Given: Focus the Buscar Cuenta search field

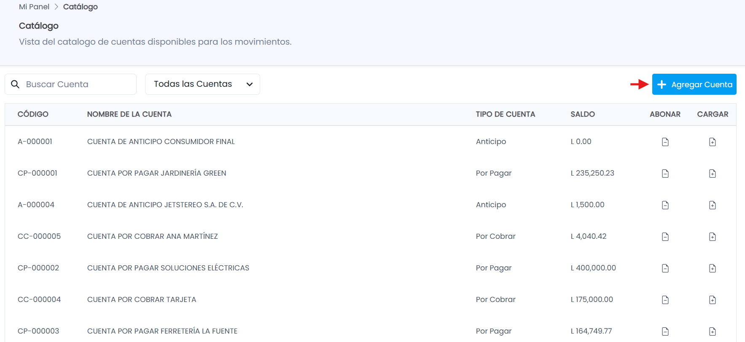Looking at the screenshot, I should [x=70, y=84].
